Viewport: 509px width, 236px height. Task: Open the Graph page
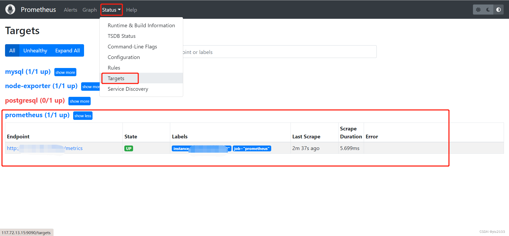pos(90,10)
